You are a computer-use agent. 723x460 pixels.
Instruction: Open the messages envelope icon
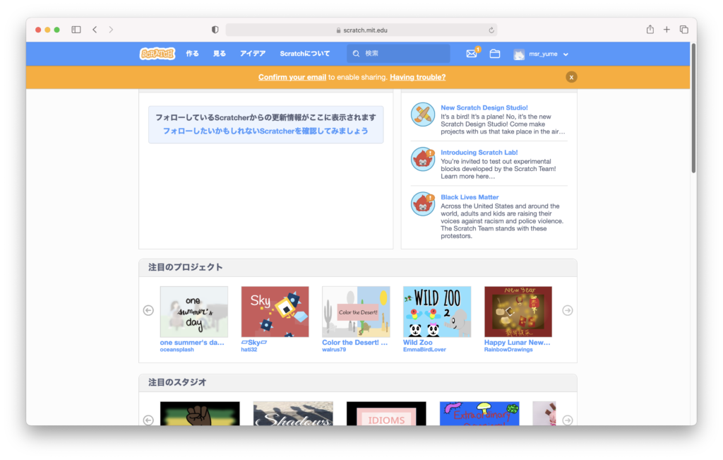click(x=472, y=54)
